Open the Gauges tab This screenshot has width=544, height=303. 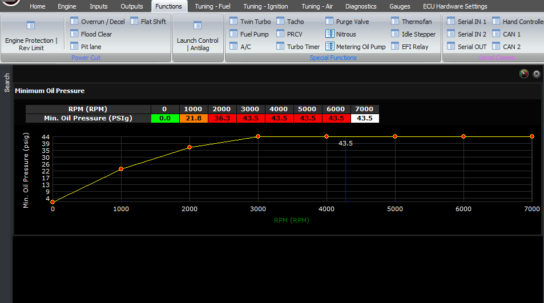click(x=400, y=6)
